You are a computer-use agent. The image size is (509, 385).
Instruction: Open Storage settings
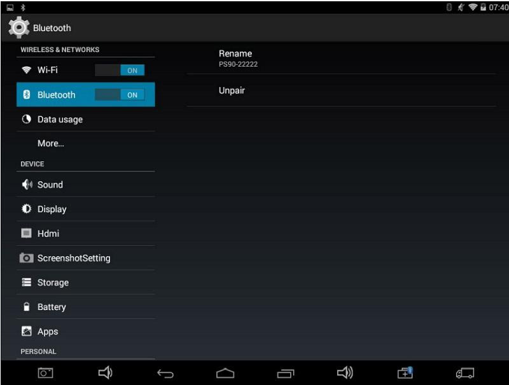point(86,282)
